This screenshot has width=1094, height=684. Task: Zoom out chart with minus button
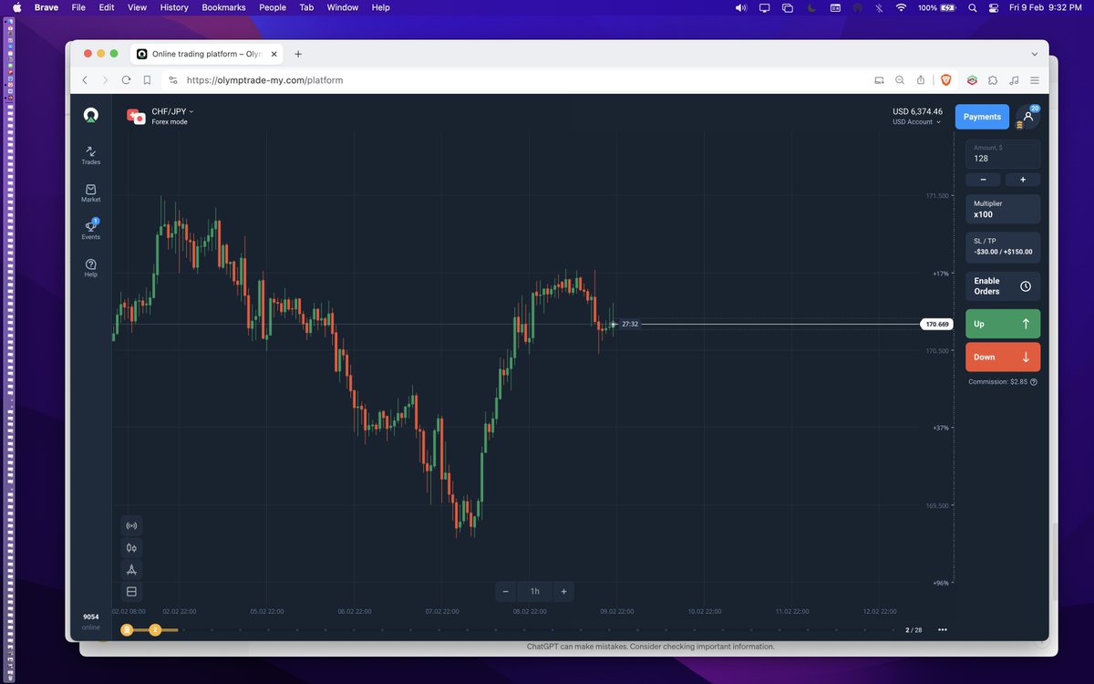(x=506, y=591)
